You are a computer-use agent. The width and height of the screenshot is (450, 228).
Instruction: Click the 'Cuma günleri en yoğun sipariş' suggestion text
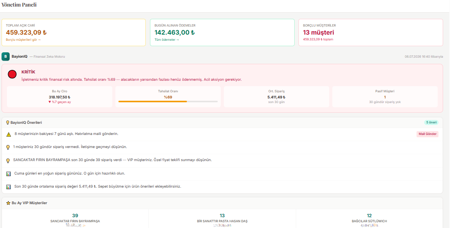[x=70, y=173]
